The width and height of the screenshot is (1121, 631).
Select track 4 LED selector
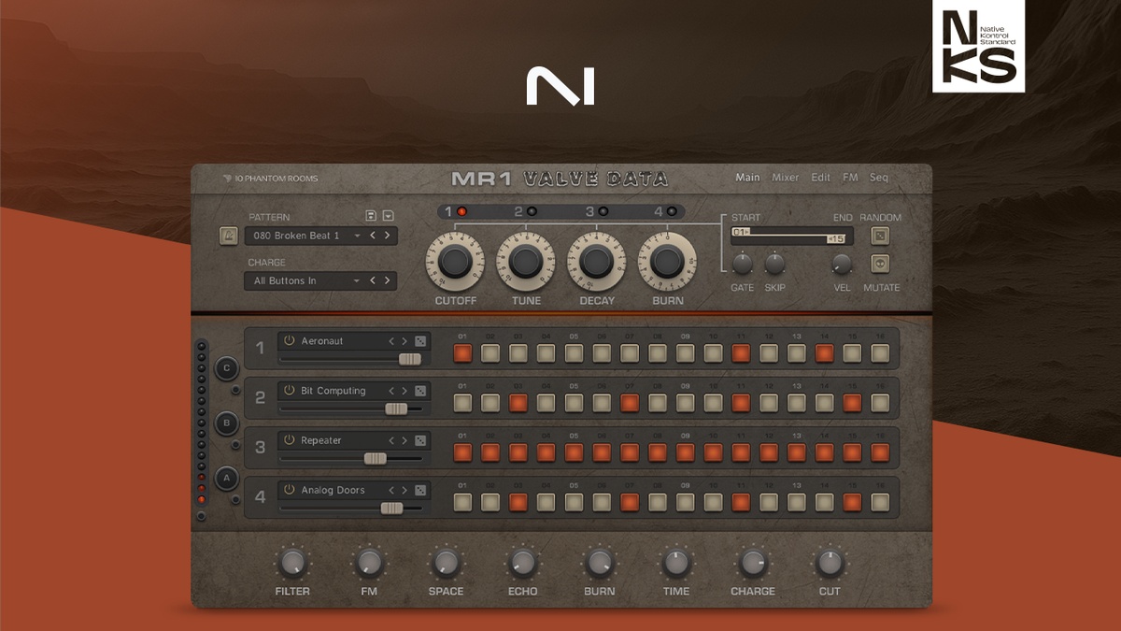(x=672, y=212)
